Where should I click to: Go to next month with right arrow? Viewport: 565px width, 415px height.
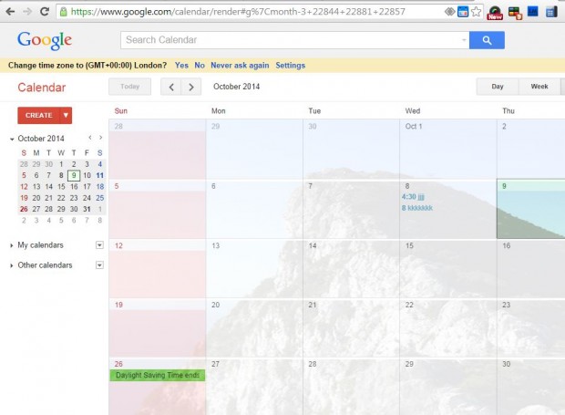click(191, 87)
